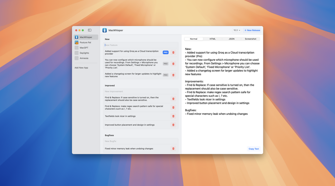This screenshot has width=335, height=186.
Task: Click the Posture Pal icon in sidebar
Action: pyautogui.click(x=76, y=42)
